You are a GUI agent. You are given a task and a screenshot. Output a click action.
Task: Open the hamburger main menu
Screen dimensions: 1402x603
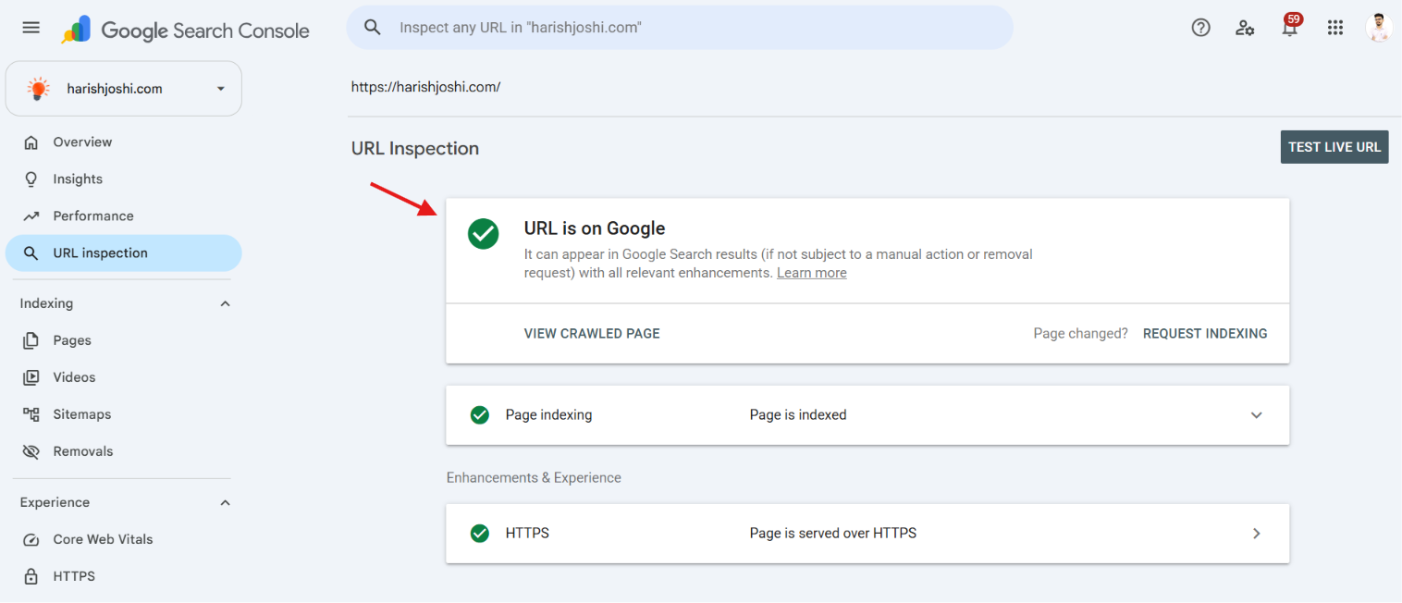click(31, 28)
